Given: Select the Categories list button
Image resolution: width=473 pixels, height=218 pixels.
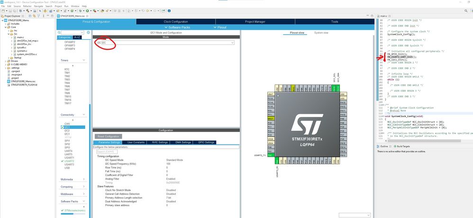Looking at the screenshot, I should [64, 37].
